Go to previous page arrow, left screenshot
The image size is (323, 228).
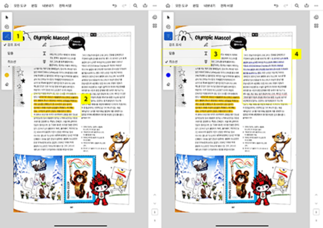155,195
